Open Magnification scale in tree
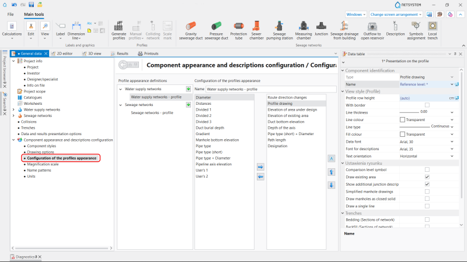The image size is (467, 262). pyautogui.click(x=43, y=164)
